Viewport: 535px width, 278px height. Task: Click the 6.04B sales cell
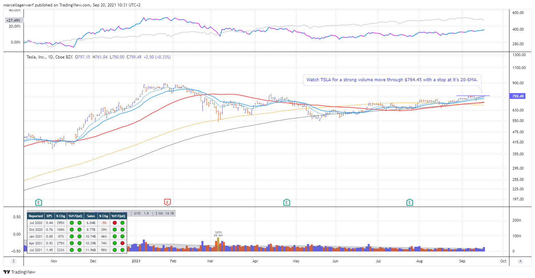91,223
